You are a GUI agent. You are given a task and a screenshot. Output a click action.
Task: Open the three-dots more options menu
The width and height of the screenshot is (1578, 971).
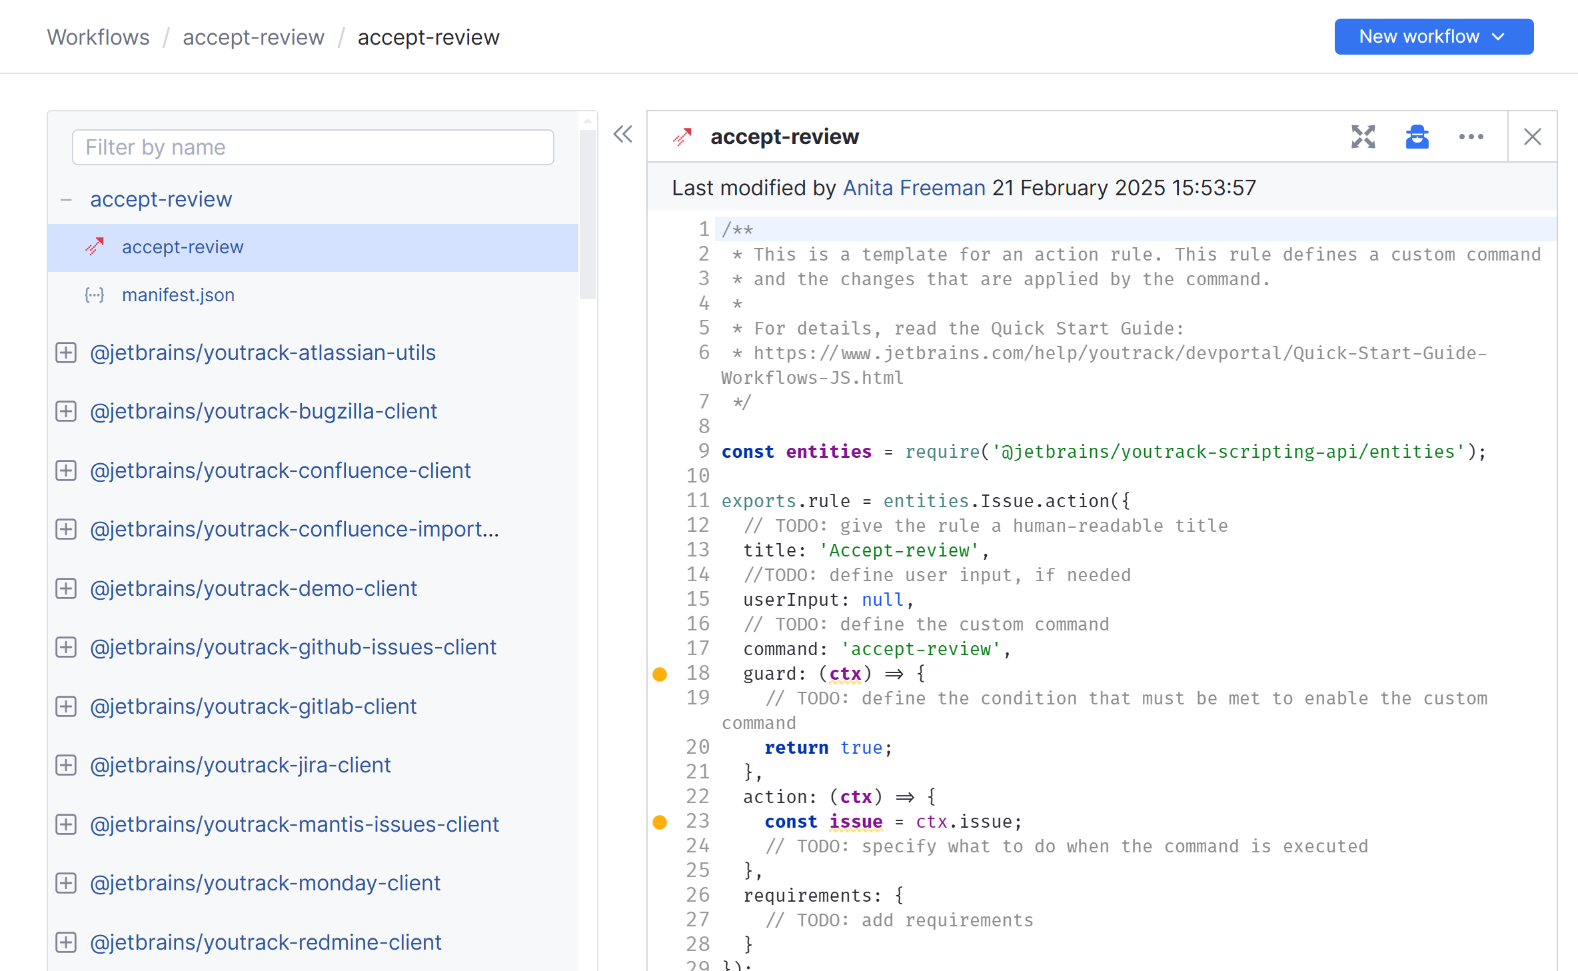(1471, 137)
